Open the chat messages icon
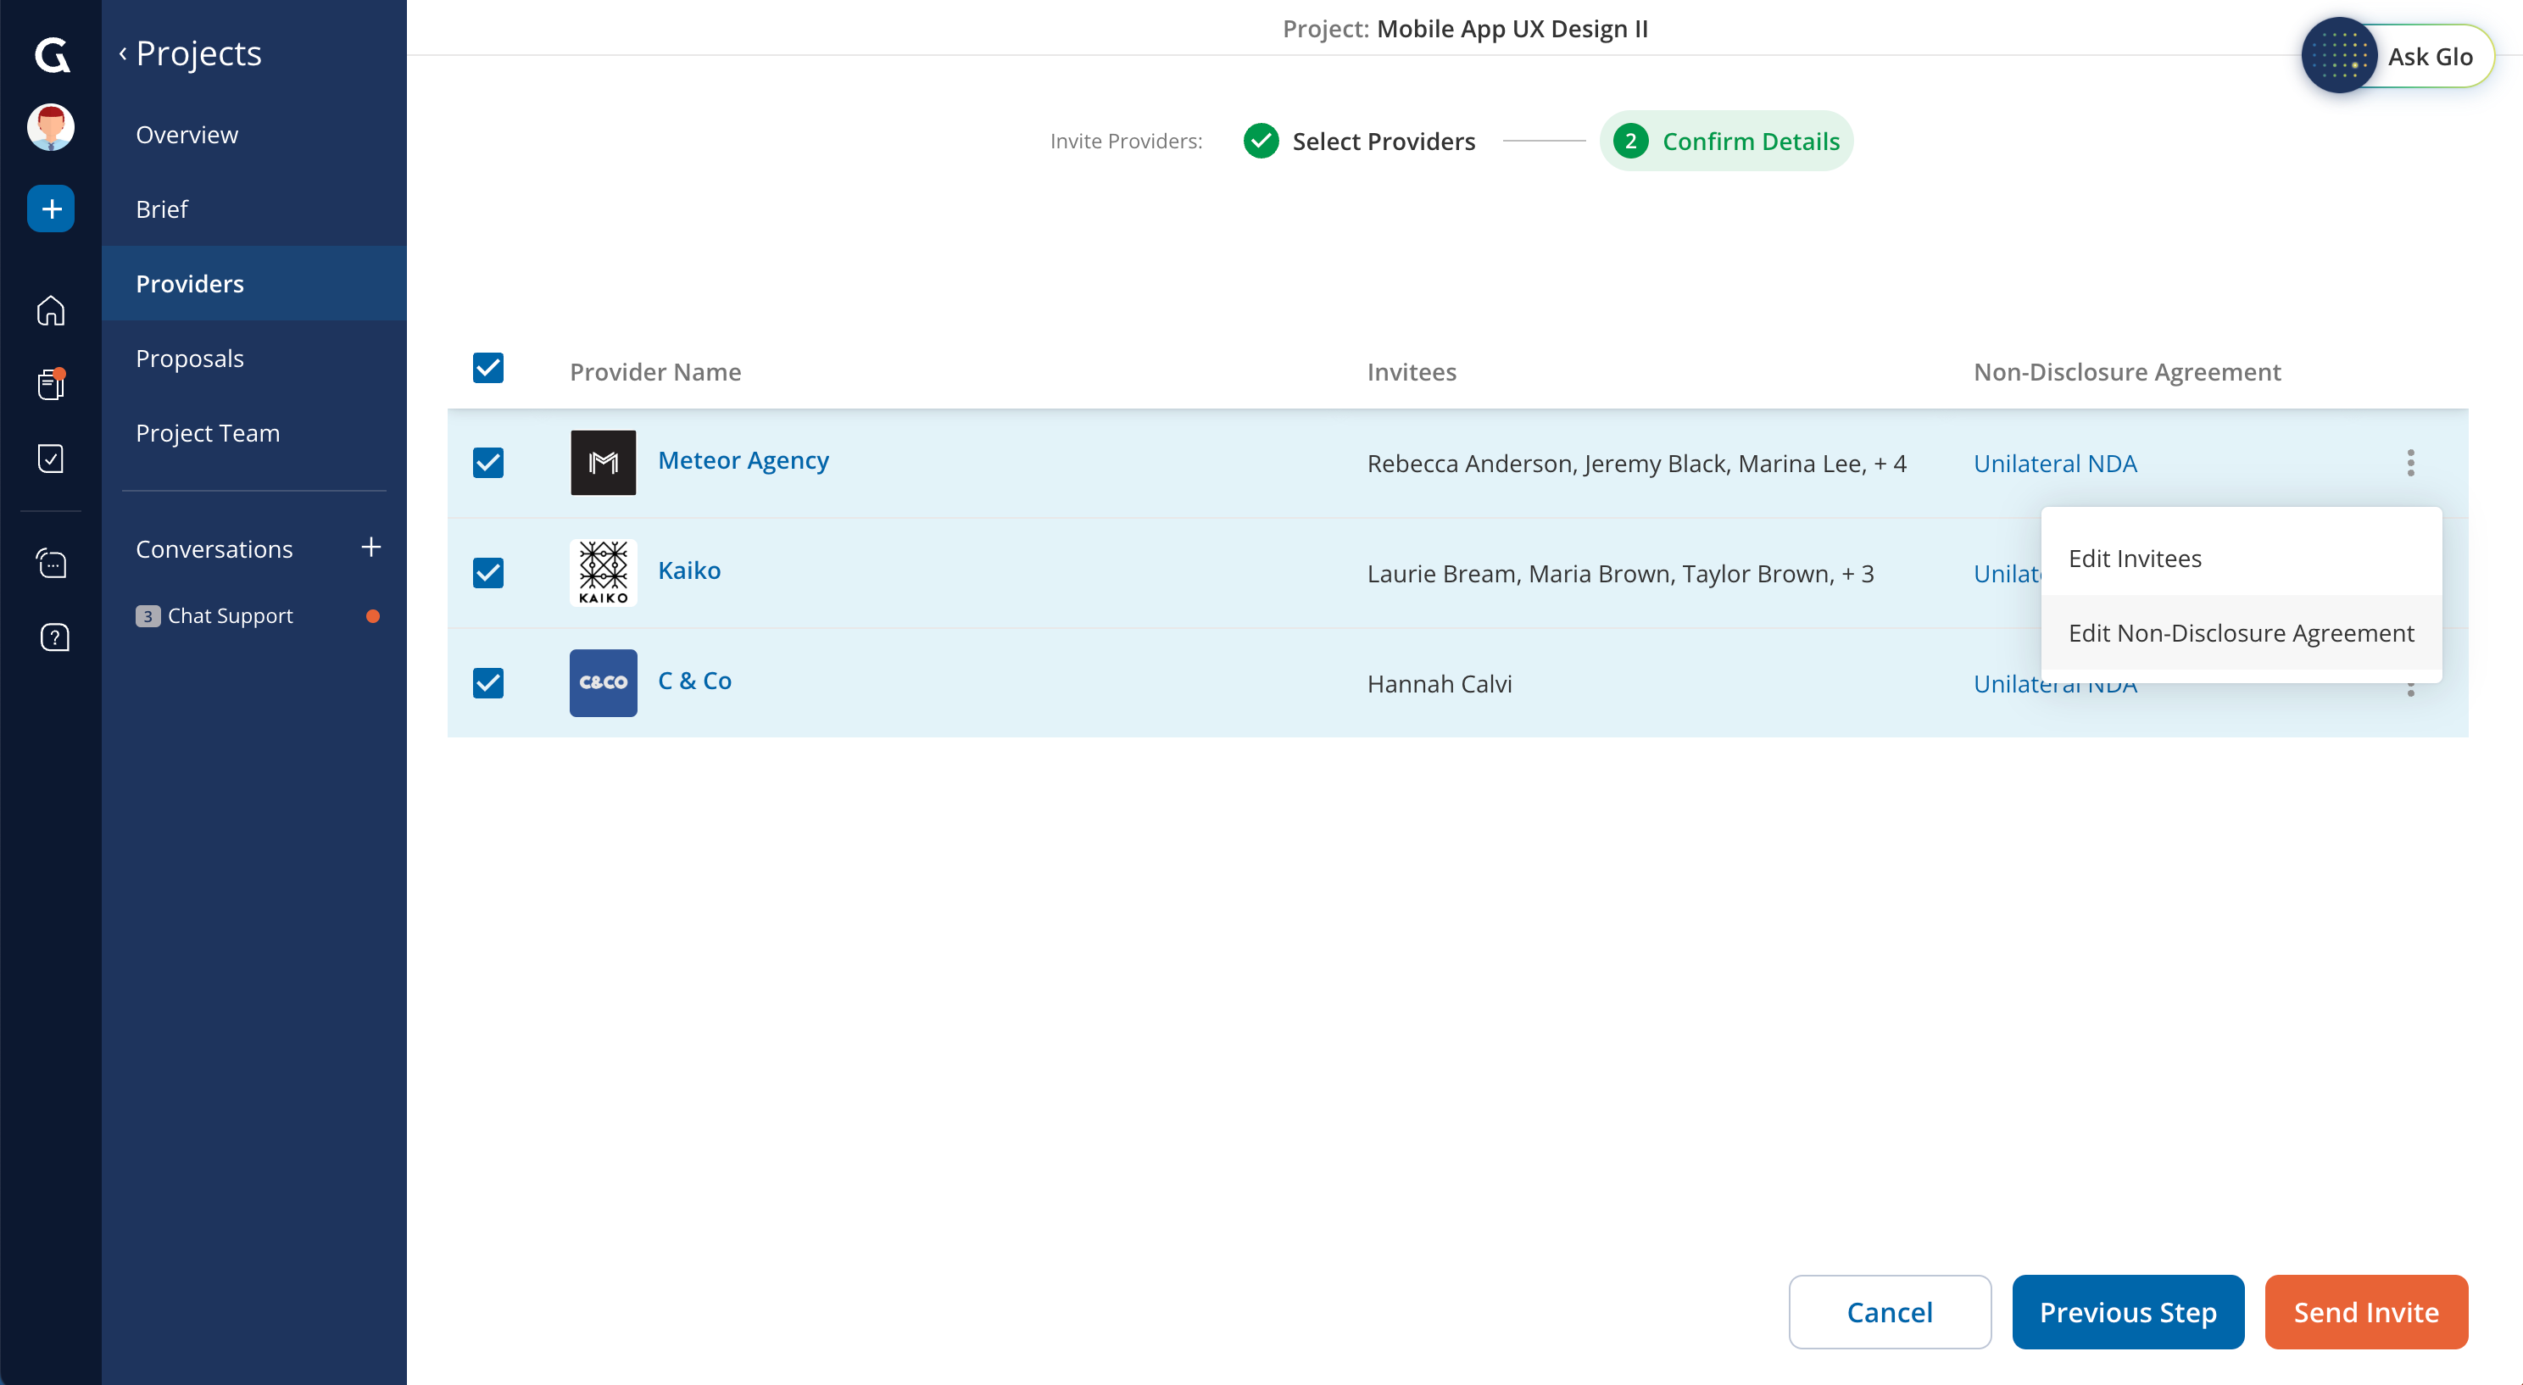Image resolution: width=2523 pixels, height=1385 pixels. point(51,563)
